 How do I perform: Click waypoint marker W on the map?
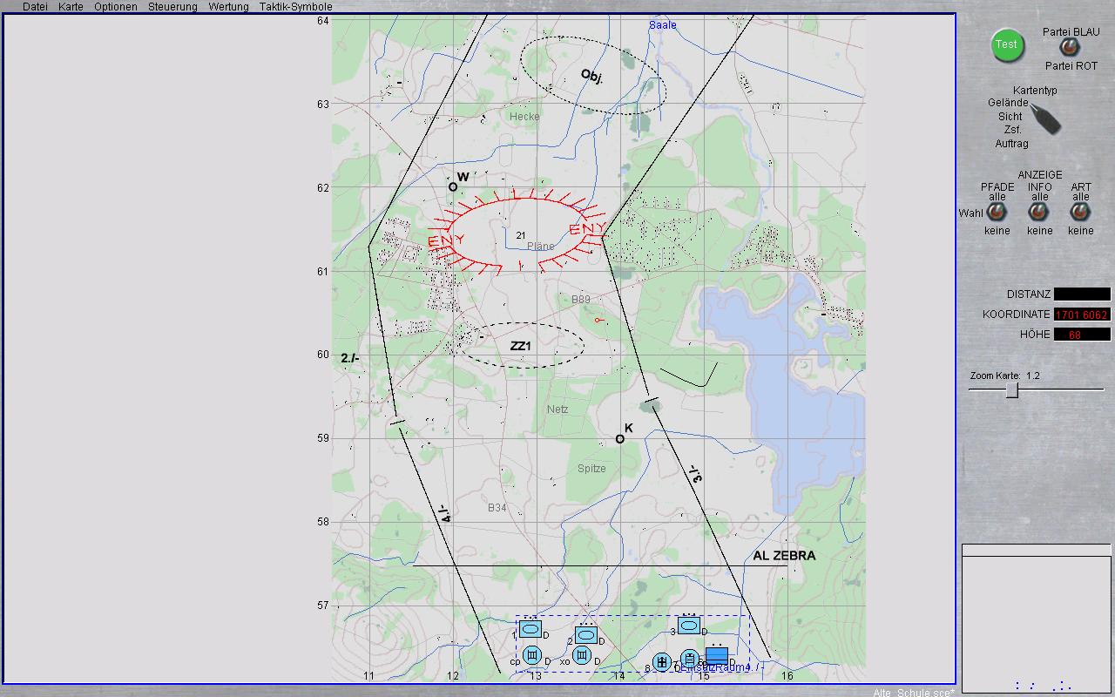point(453,186)
